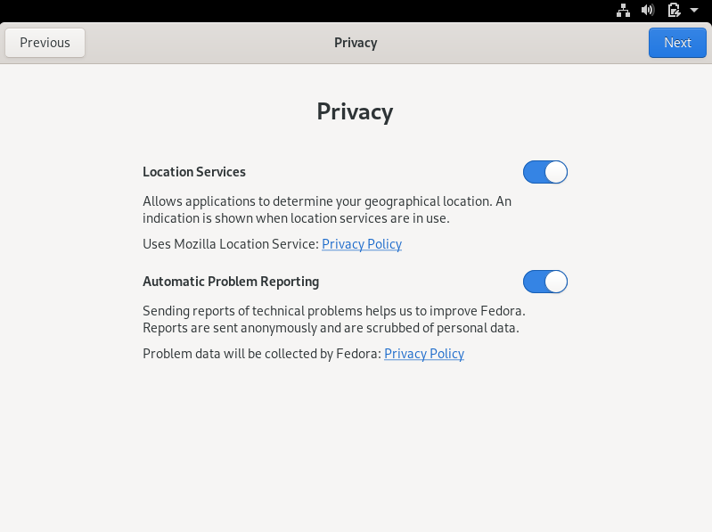Click blank page area below Fedora policy line

point(356,445)
